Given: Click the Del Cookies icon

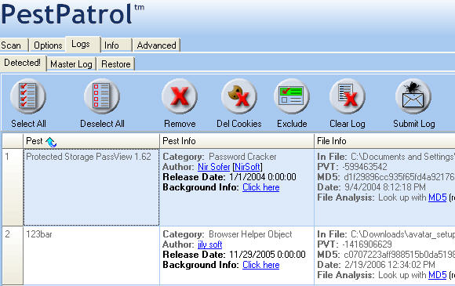Looking at the screenshot, I should click(239, 96).
